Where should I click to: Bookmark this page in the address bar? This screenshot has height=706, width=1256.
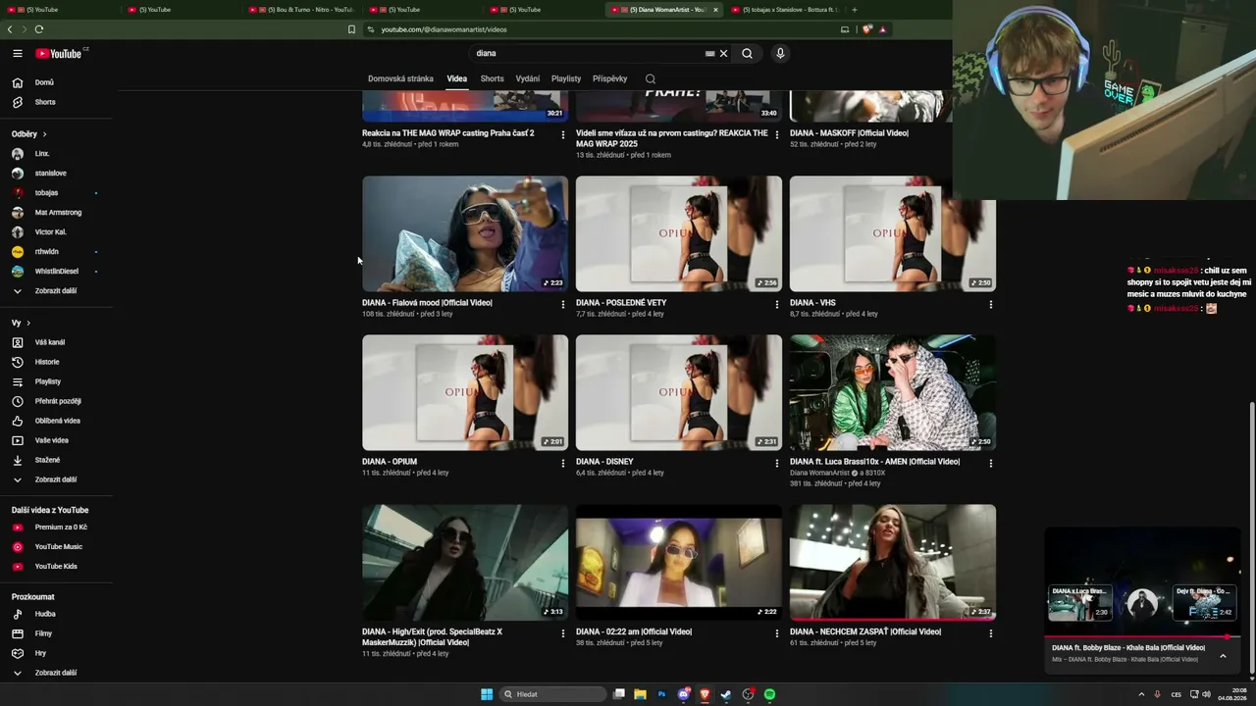click(351, 29)
